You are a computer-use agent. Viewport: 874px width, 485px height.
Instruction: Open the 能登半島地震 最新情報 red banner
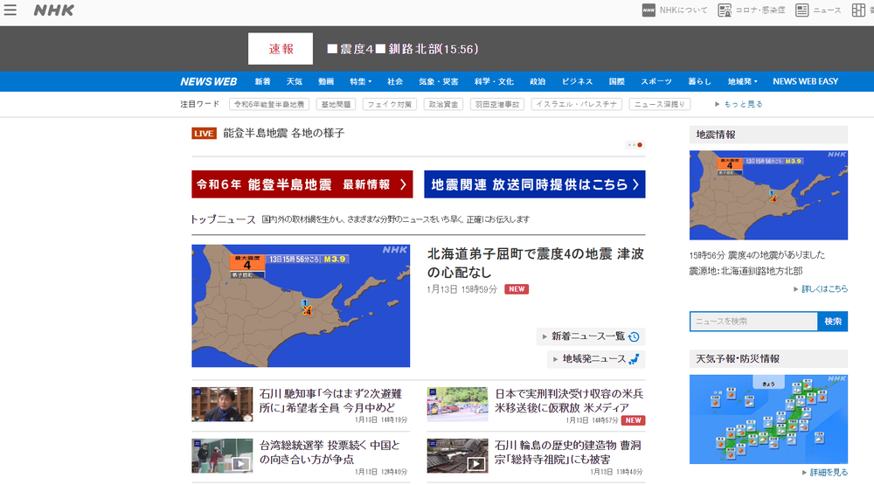[302, 184]
